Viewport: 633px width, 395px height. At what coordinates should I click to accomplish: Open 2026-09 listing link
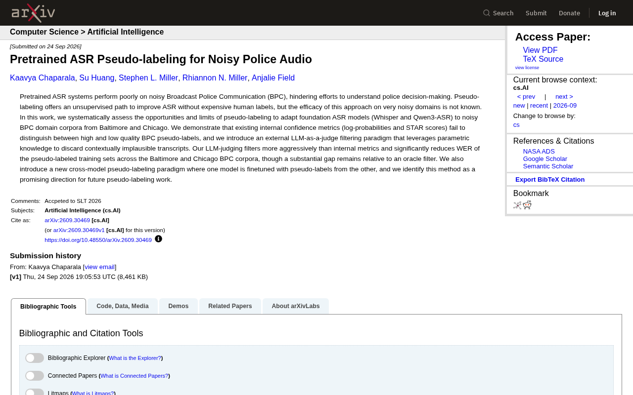(x=565, y=106)
